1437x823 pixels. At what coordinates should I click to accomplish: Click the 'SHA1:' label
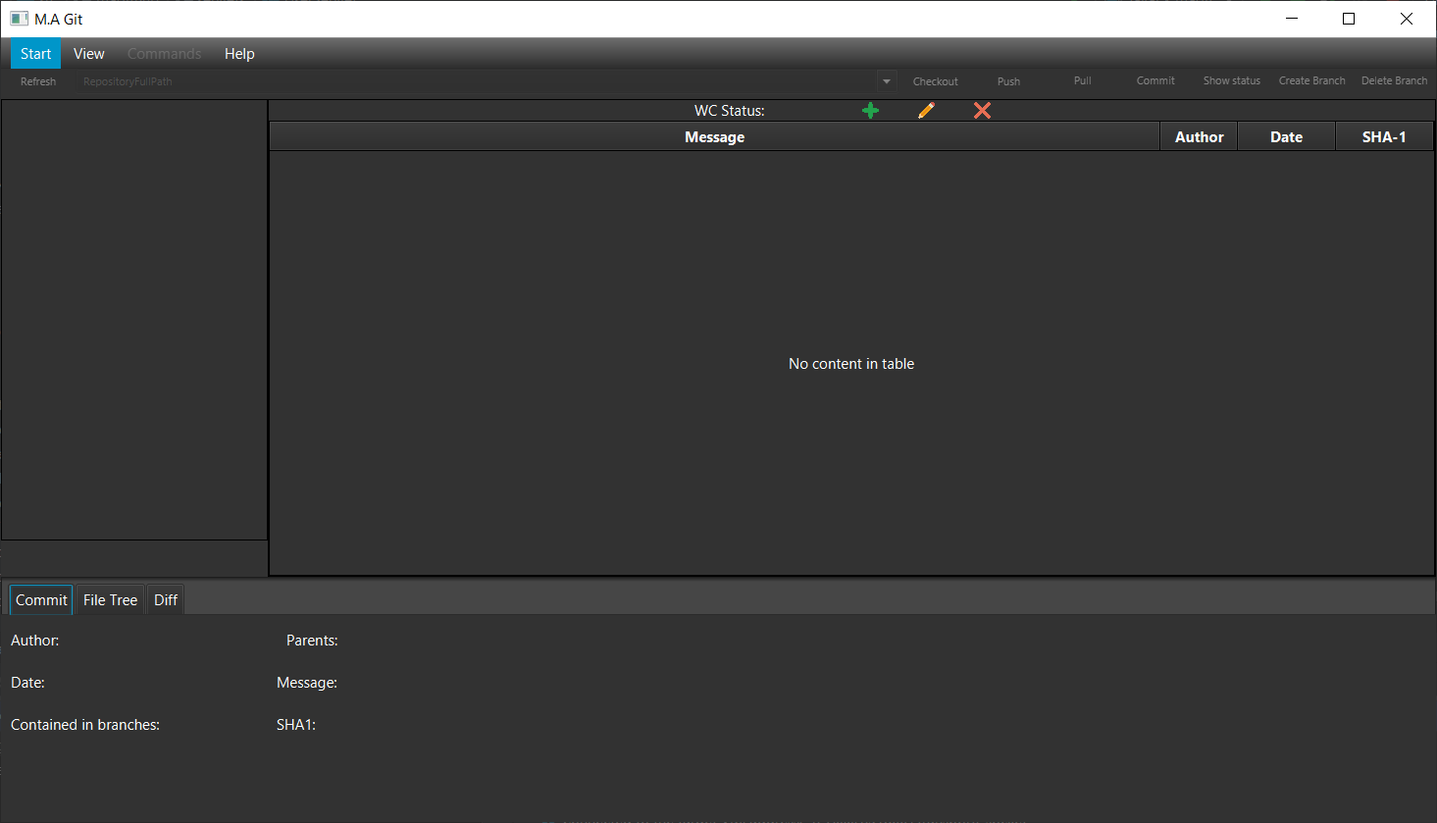(296, 725)
